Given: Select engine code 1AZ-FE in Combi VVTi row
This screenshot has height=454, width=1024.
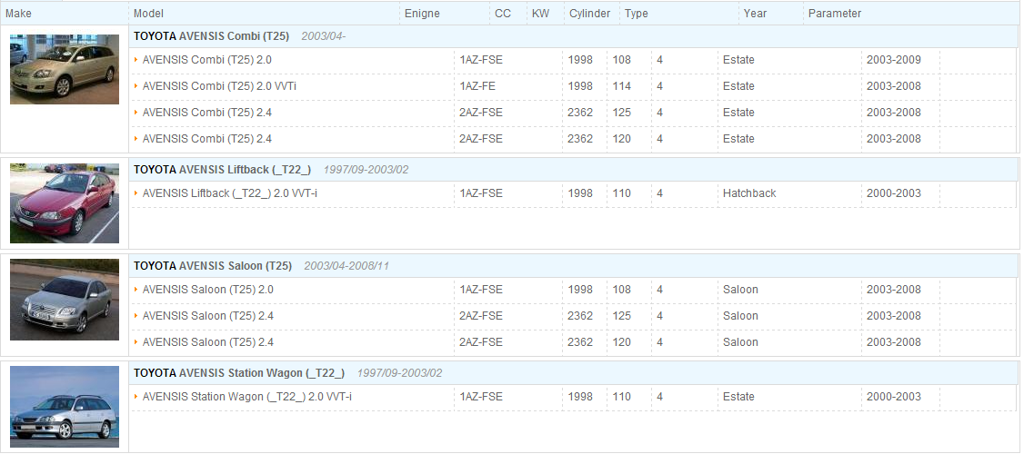Looking at the screenshot, I should coord(477,86).
